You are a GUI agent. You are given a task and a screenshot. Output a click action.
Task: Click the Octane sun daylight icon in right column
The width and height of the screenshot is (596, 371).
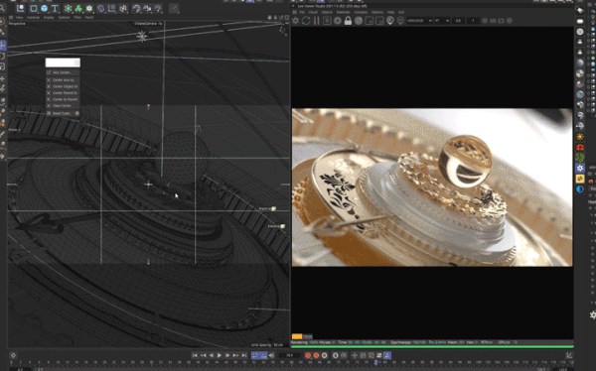580,136
